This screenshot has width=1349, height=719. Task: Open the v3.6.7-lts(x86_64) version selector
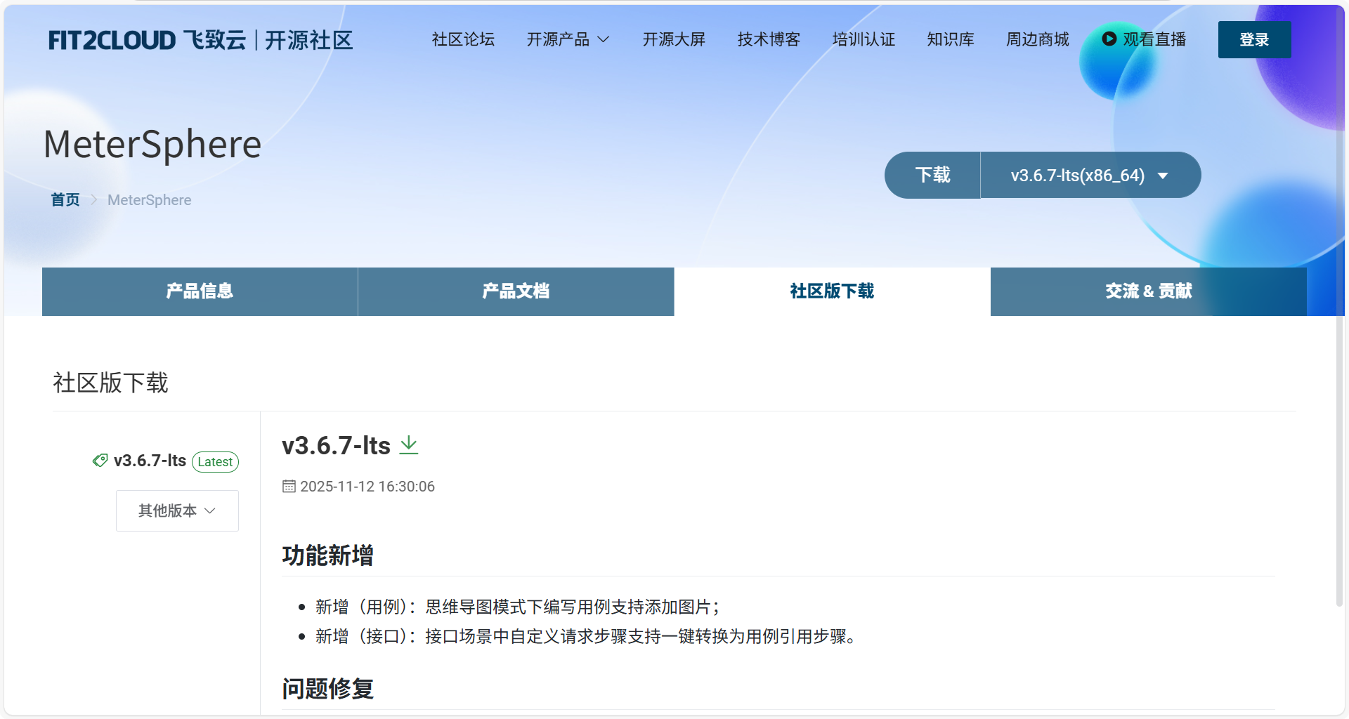pos(1090,175)
